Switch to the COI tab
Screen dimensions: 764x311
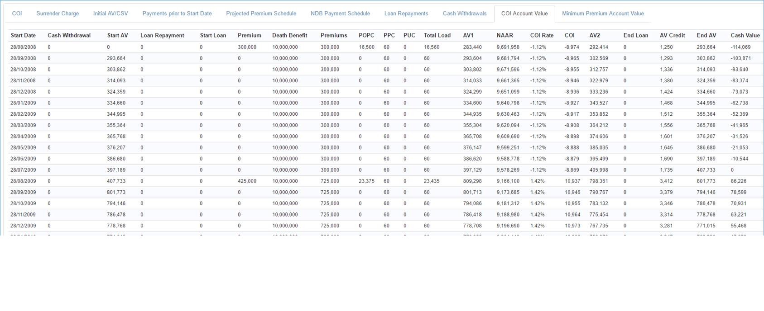[17, 14]
